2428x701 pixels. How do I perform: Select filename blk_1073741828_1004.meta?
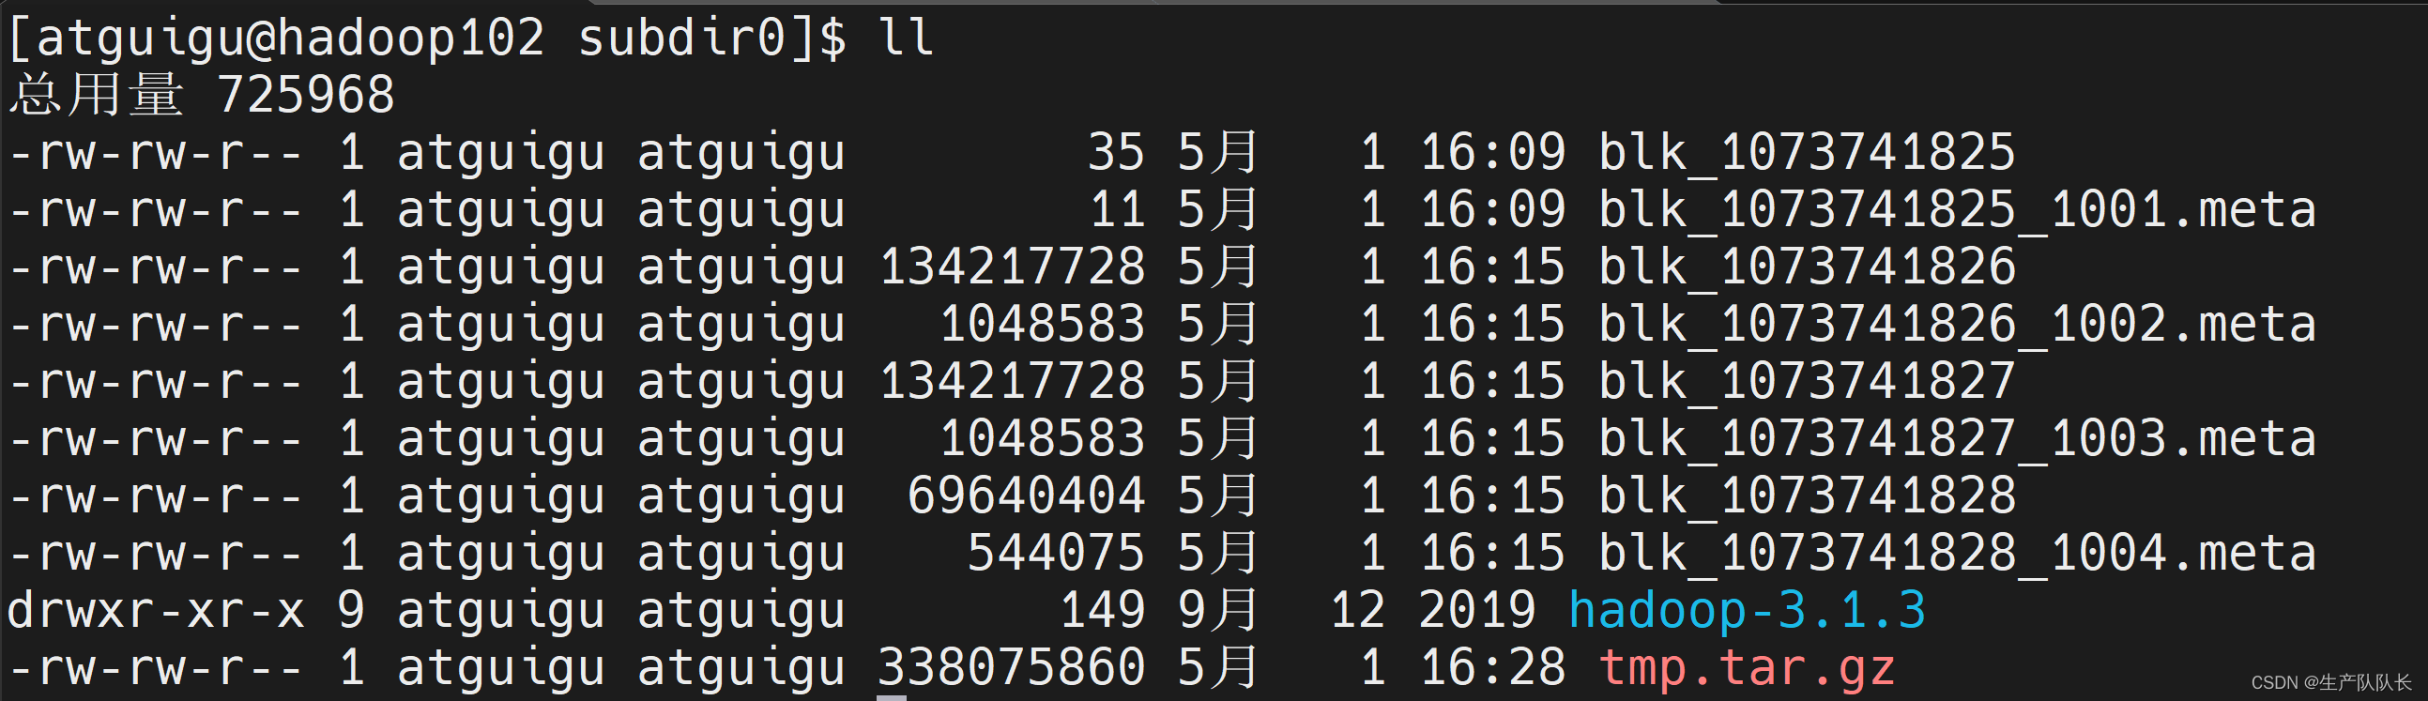pyautogui.click(x=1958, y=555)
